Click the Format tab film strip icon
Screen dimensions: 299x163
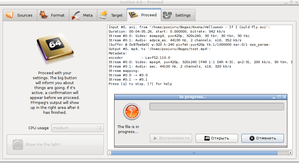pos(44,15)
